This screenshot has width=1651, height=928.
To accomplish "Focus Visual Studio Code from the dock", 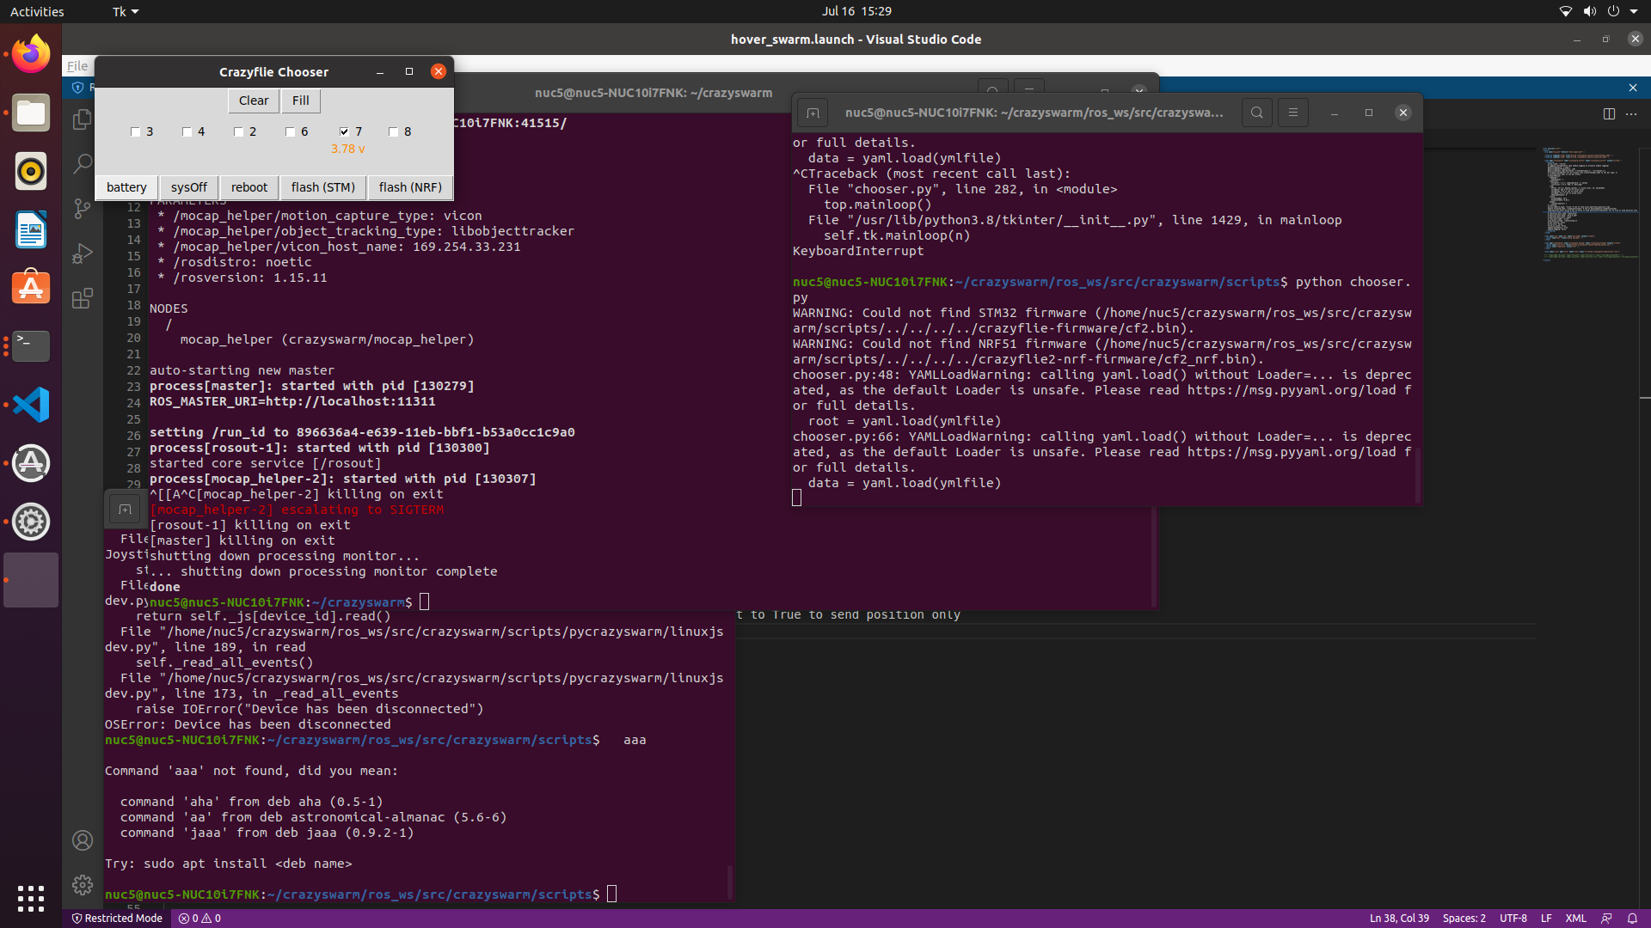I will [31, 405].
